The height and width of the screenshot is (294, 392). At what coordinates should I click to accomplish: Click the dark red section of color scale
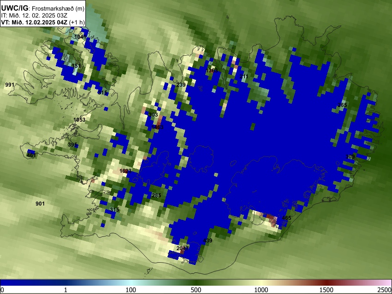[x=327, y=282]
